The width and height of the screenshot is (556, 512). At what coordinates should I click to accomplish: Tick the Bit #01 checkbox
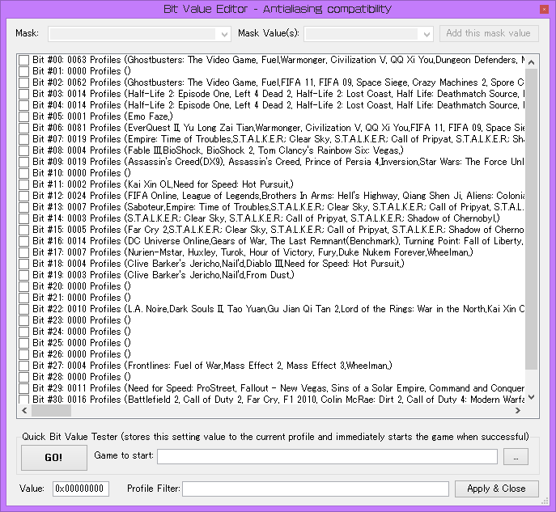23,71
